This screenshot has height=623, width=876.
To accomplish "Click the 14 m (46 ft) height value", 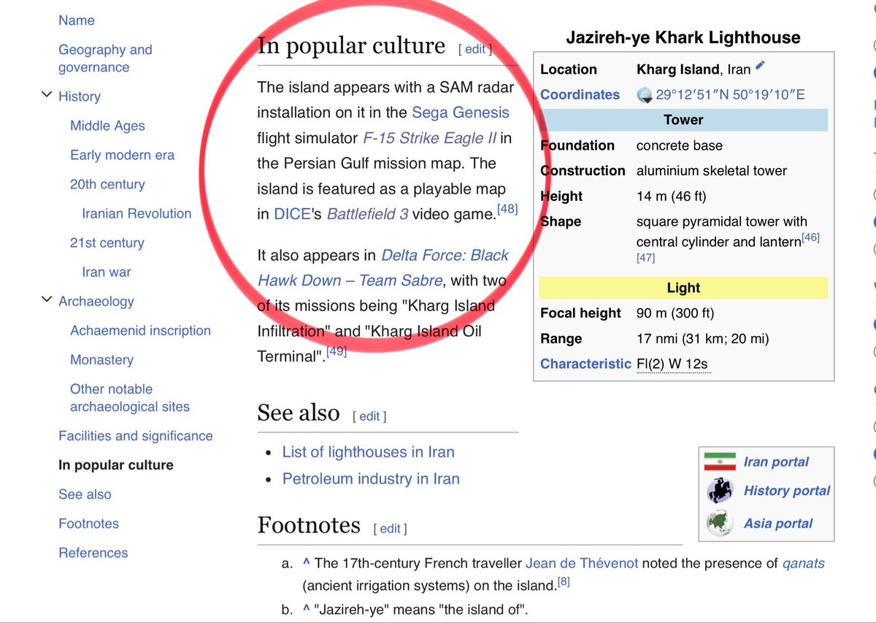I will (672, 196).
